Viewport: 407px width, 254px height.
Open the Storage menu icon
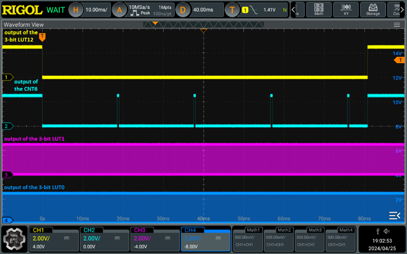(372, 10)
